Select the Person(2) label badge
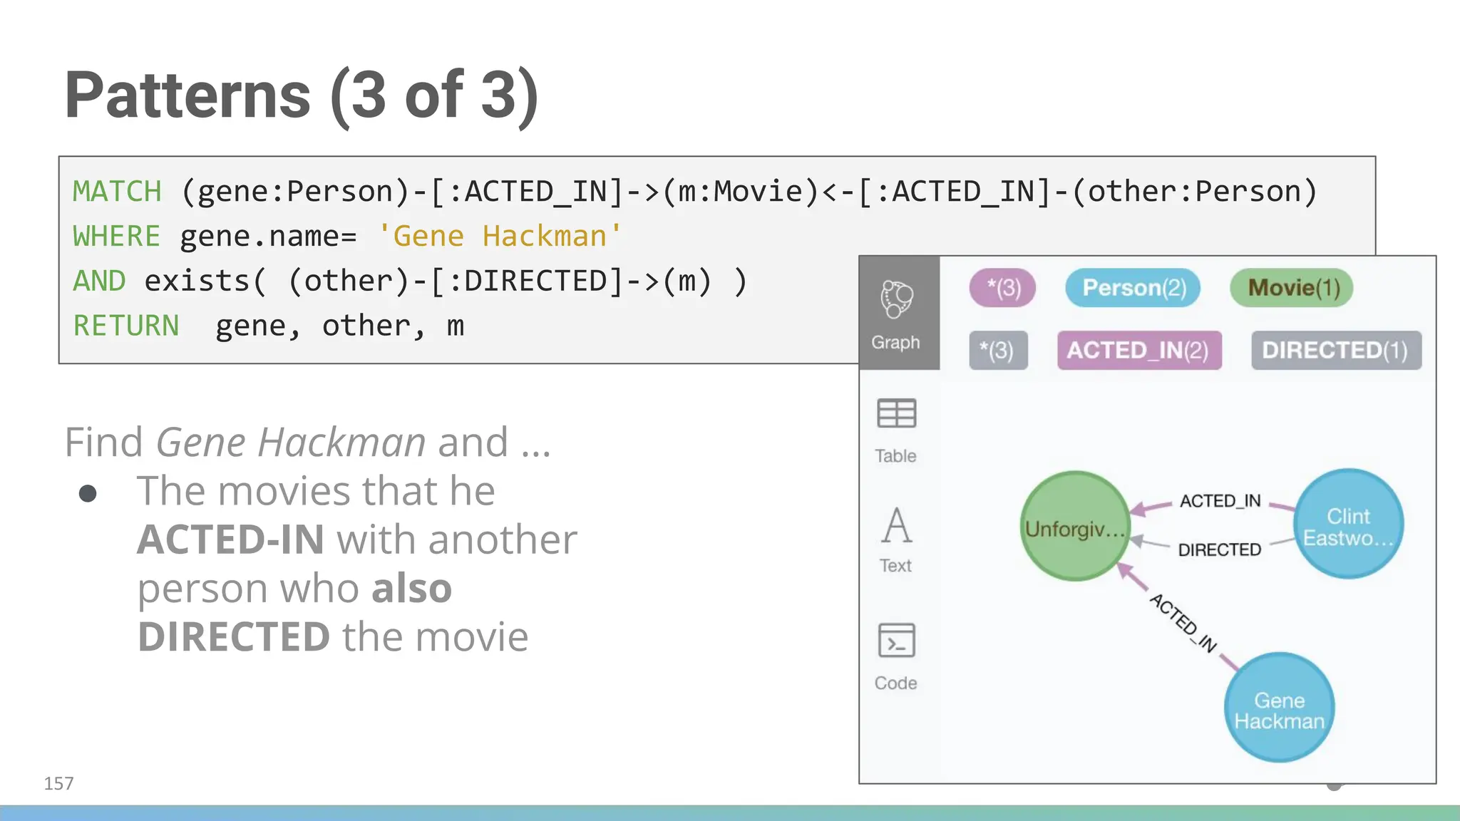 [x=1133, y=288]
